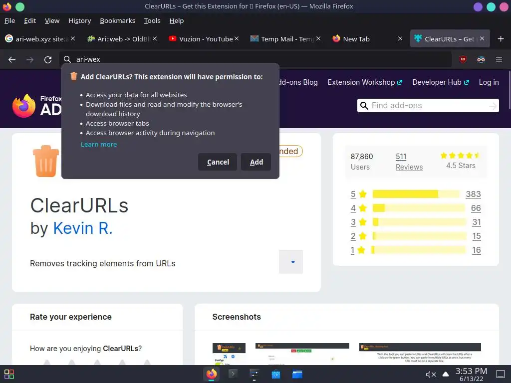The width and height of the screenshot is (511, 383).
Task: Click the Firefox Add-ons logo
Action: (37, 106)
